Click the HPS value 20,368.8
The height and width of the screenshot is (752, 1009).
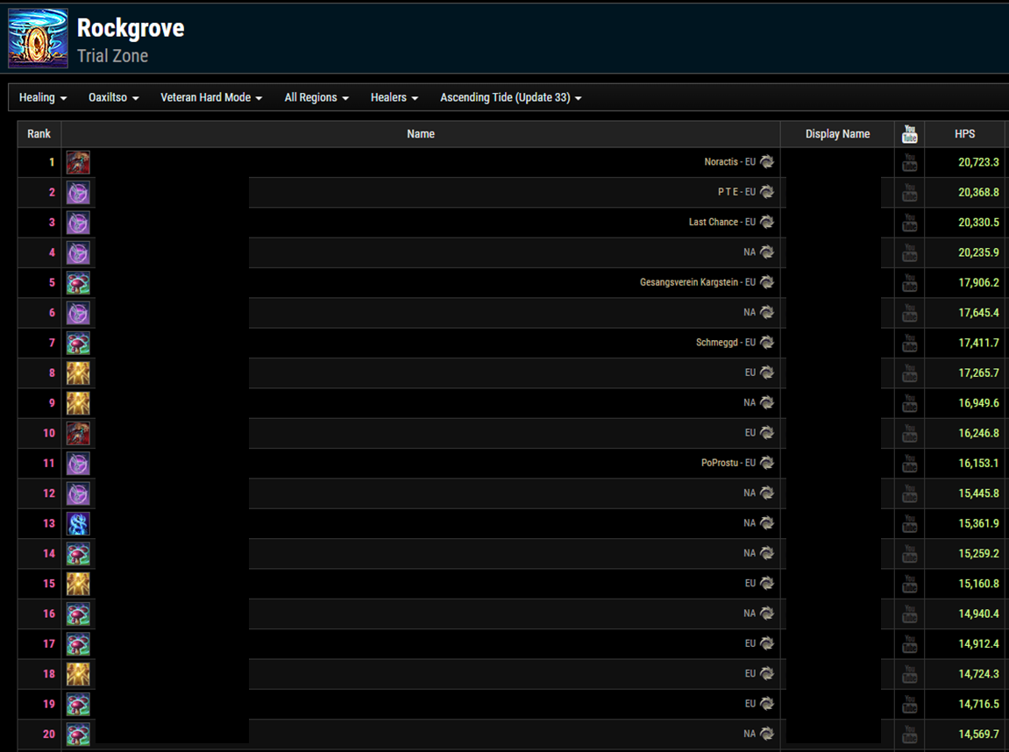978,192
